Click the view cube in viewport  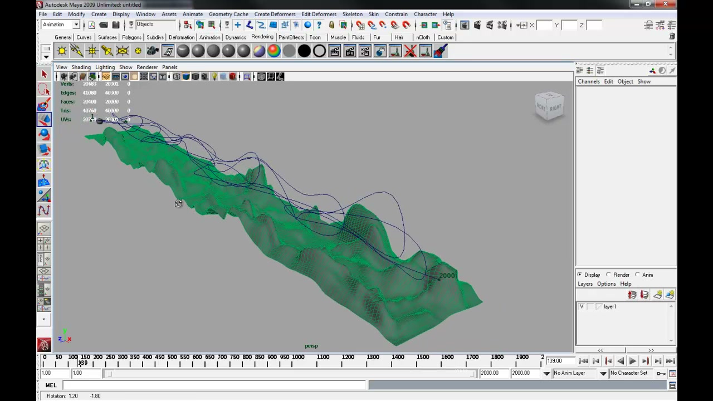click(549, 106)
